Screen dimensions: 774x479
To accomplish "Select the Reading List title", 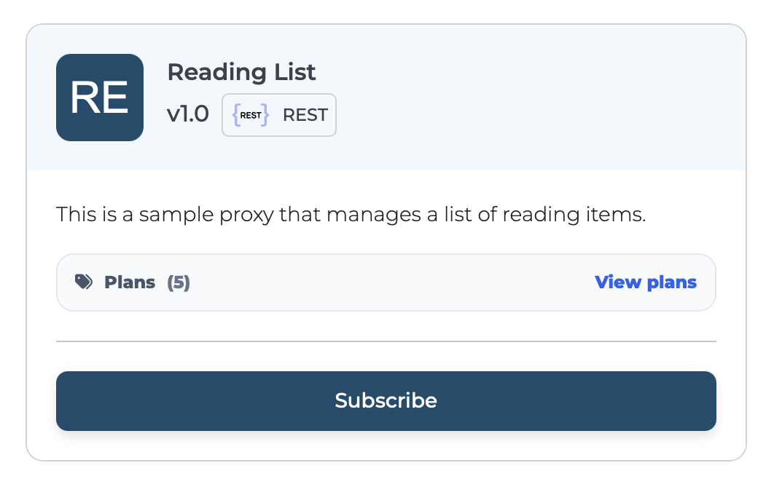I will coord(241,72).
